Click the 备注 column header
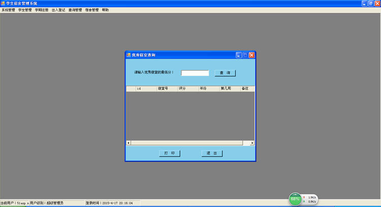381x207 pixels. pyautogui.click(x=247, y=88)
